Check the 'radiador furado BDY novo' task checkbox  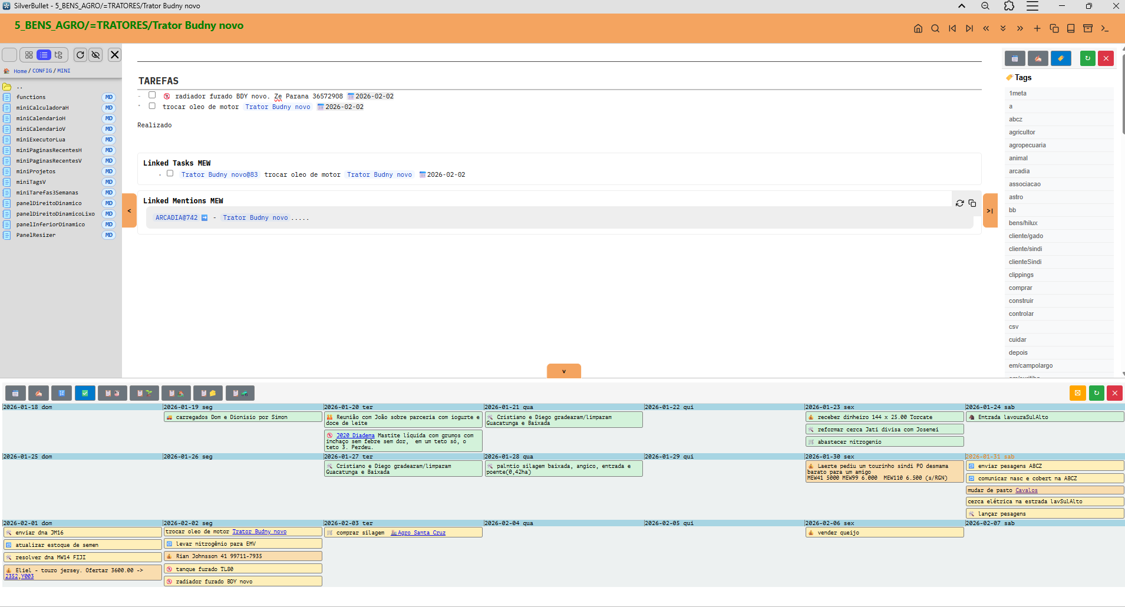tap(152, 95)
